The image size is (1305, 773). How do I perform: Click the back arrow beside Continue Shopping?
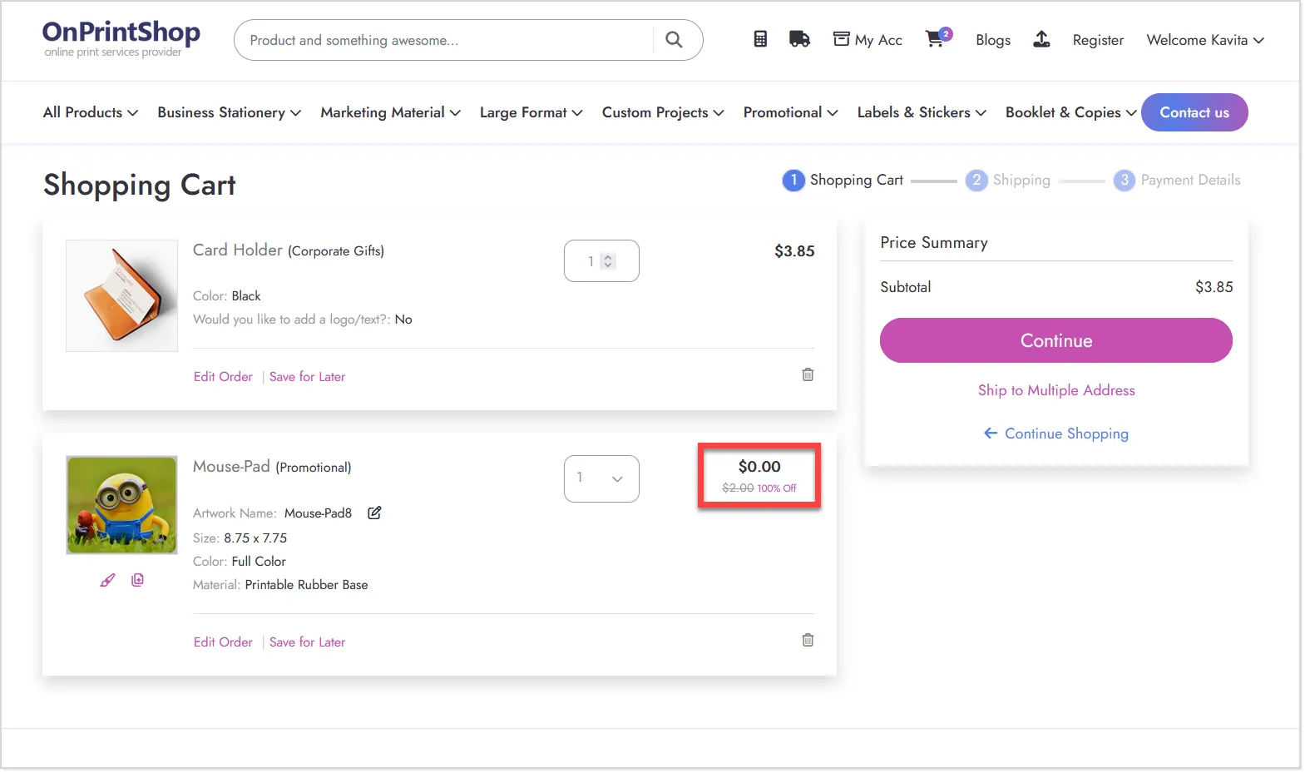[991, 433]
